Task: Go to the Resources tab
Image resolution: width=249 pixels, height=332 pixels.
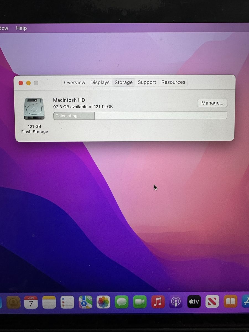Action: pos(173,82)
